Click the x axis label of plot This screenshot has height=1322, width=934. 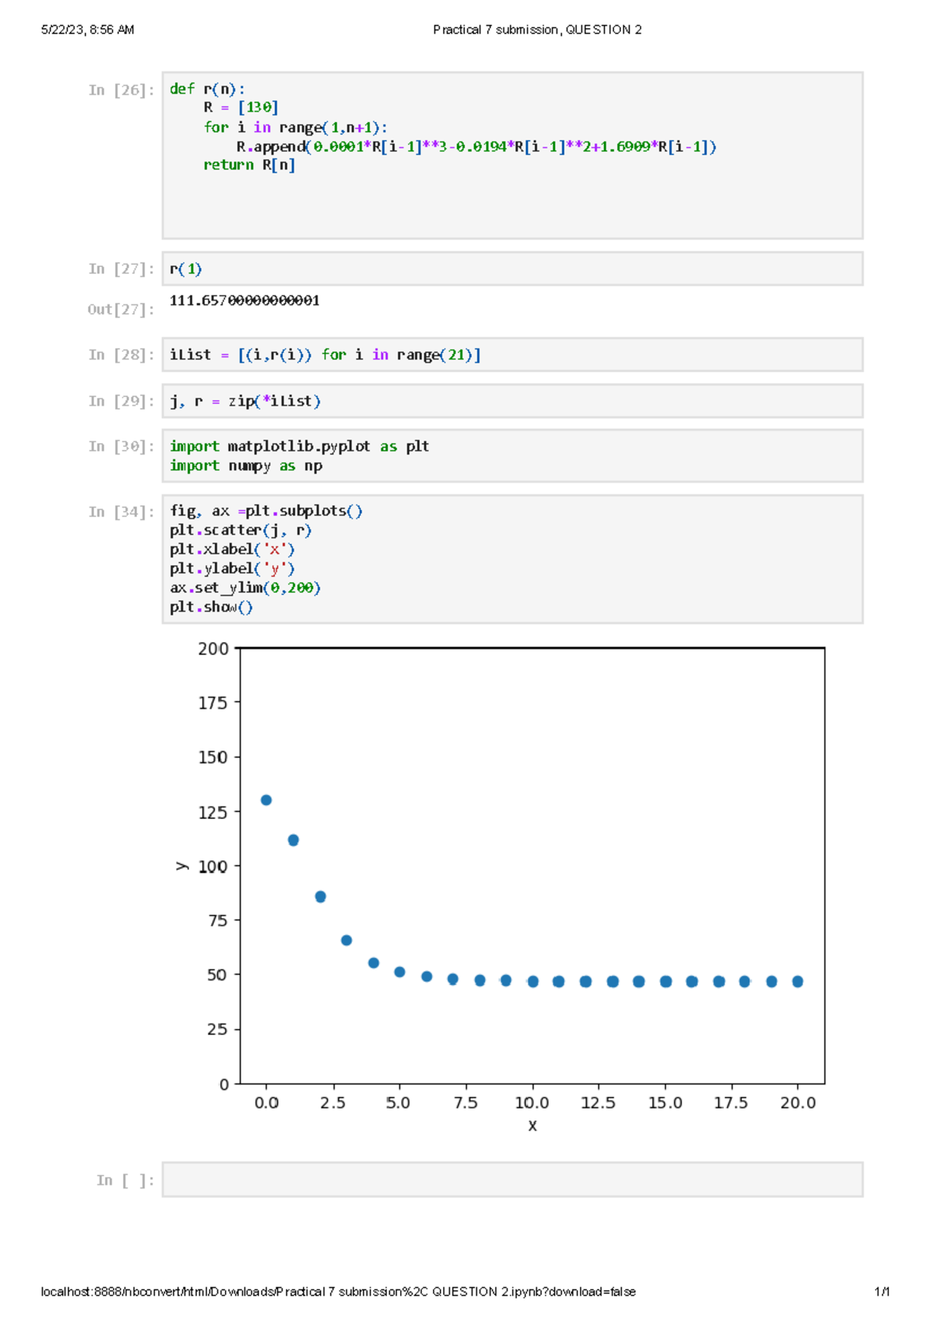(532, 1126)
